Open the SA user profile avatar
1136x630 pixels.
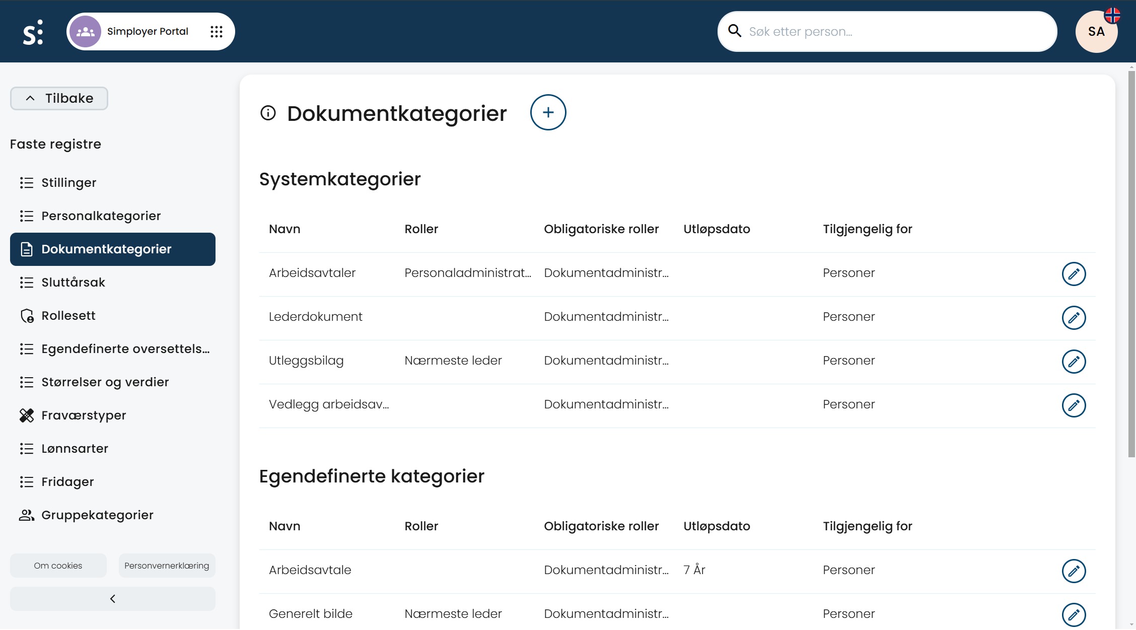pos(1096,32)
